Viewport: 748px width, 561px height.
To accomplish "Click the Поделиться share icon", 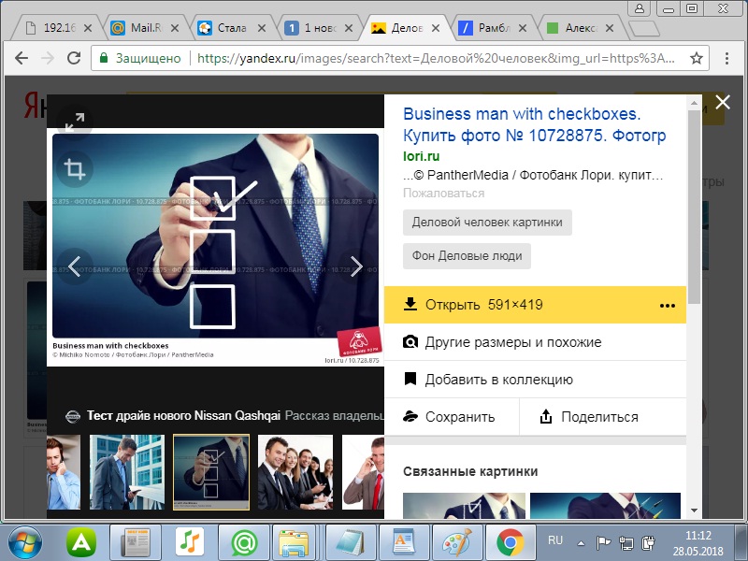I will (x=546, y=416).
